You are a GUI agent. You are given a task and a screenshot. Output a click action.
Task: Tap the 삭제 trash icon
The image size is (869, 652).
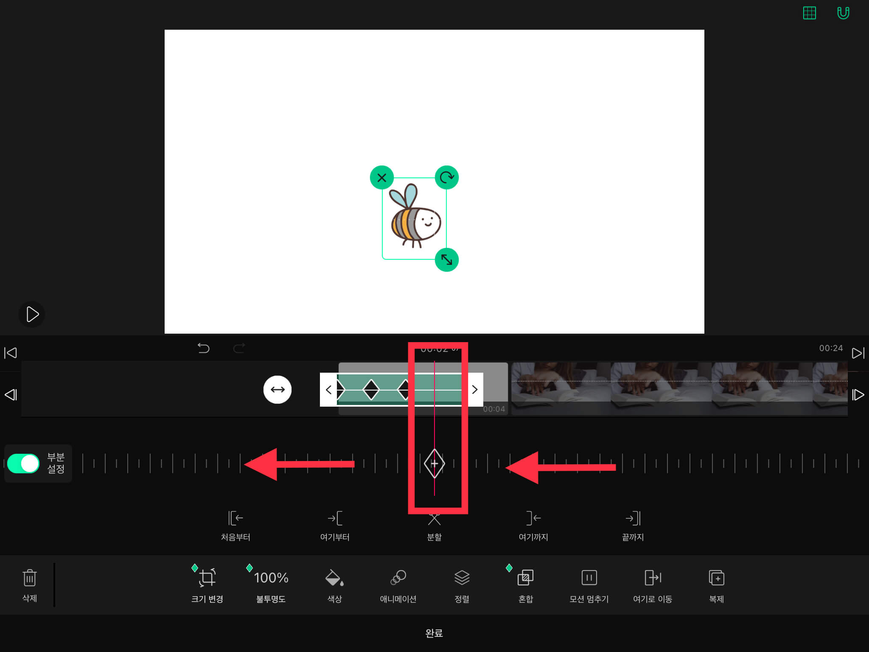29,578
